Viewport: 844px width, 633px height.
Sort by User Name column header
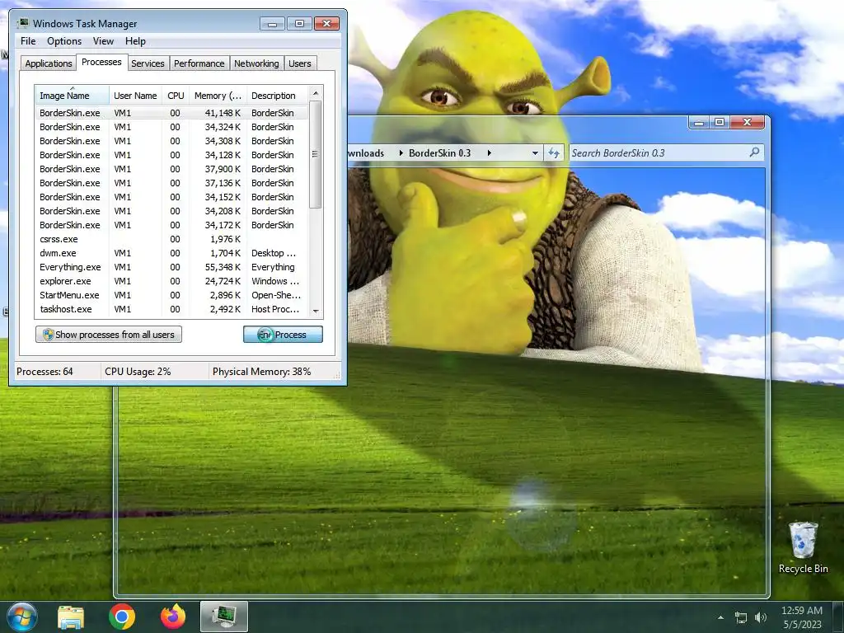click(135, 96)
